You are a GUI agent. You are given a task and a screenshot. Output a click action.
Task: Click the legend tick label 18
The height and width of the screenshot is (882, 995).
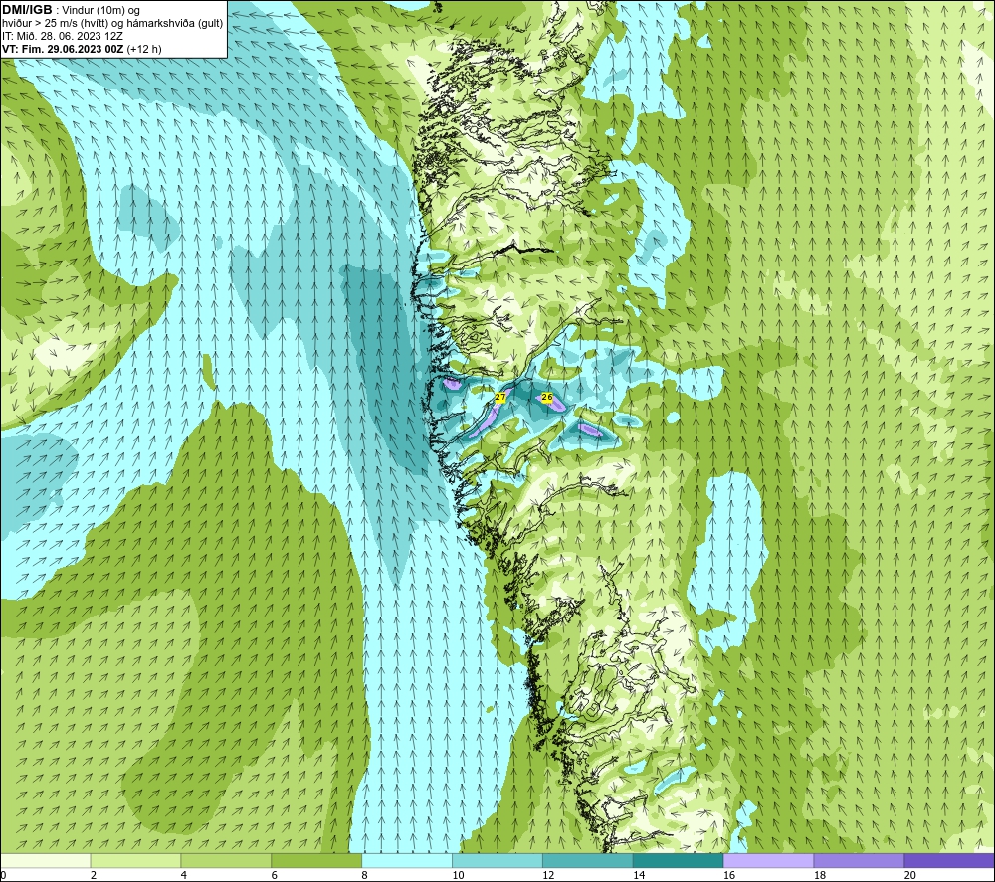(819, 876)
